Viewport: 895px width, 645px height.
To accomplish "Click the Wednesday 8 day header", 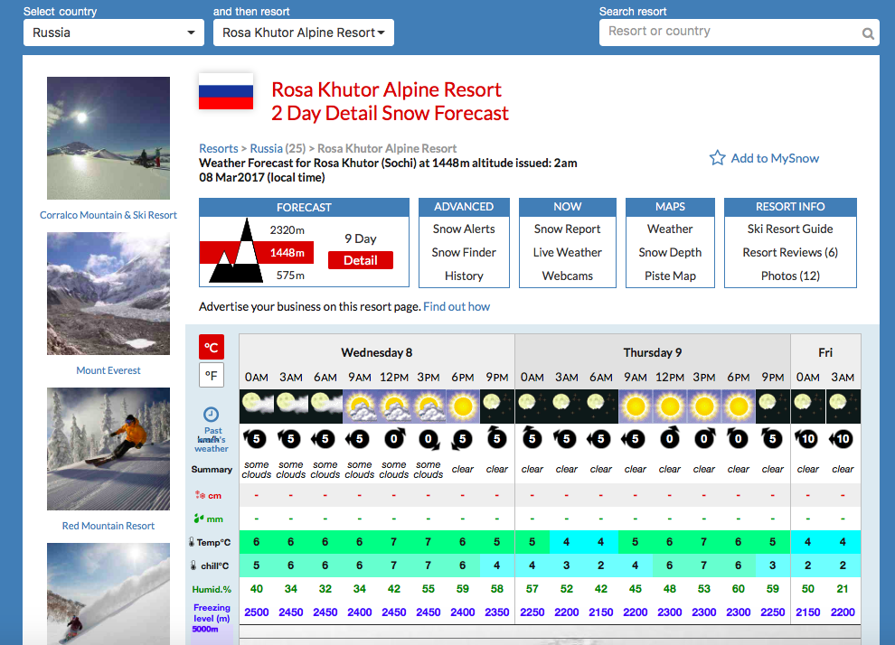I will (377, 352).
